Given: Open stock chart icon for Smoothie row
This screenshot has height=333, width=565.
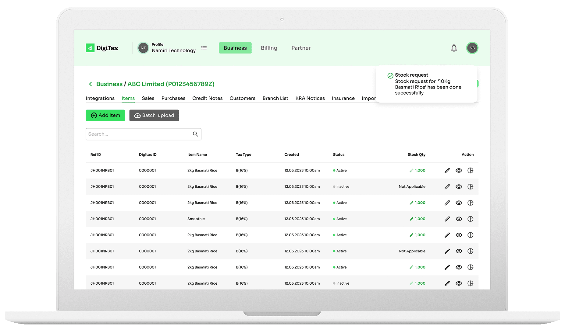Looking at the screenshot, I should (470, 219).
